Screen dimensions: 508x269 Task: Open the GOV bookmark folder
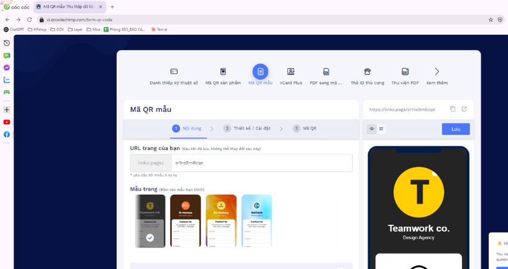pyautogui.click(x=57, y=29)
